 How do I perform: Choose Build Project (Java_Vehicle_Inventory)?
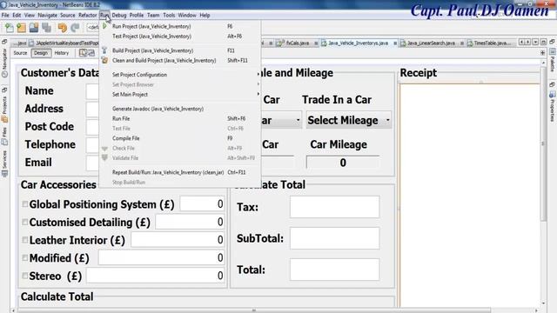(180, 50)
